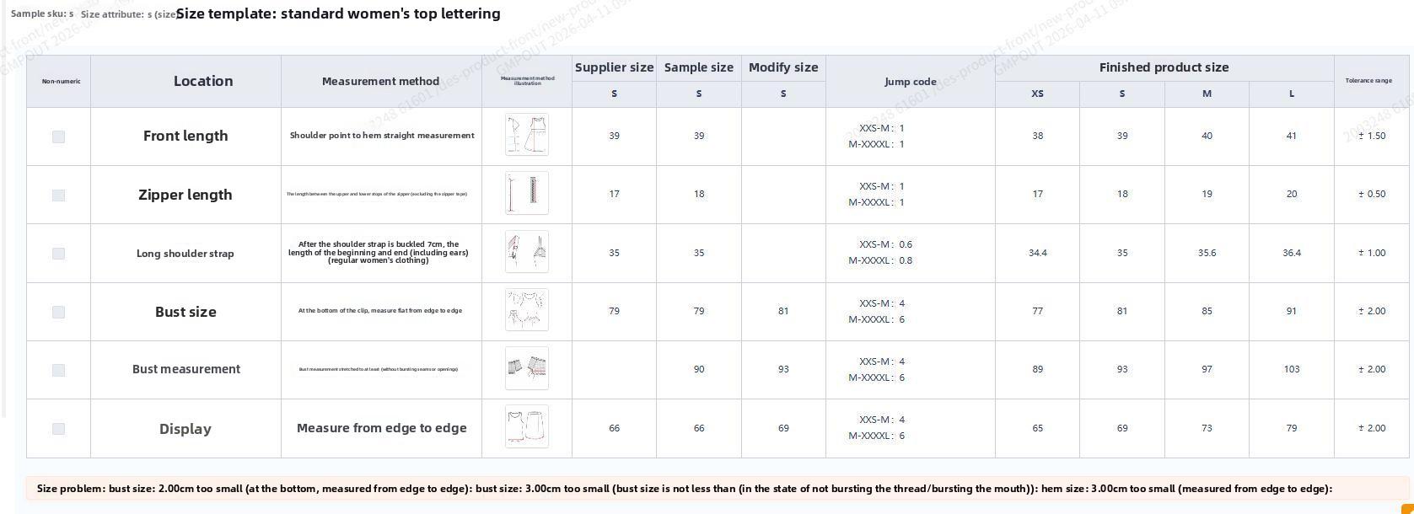1414x514 pixels.
Task: Select the Non-numeric checkbox for Bust measurement
Action: click(x=58, y=370)
